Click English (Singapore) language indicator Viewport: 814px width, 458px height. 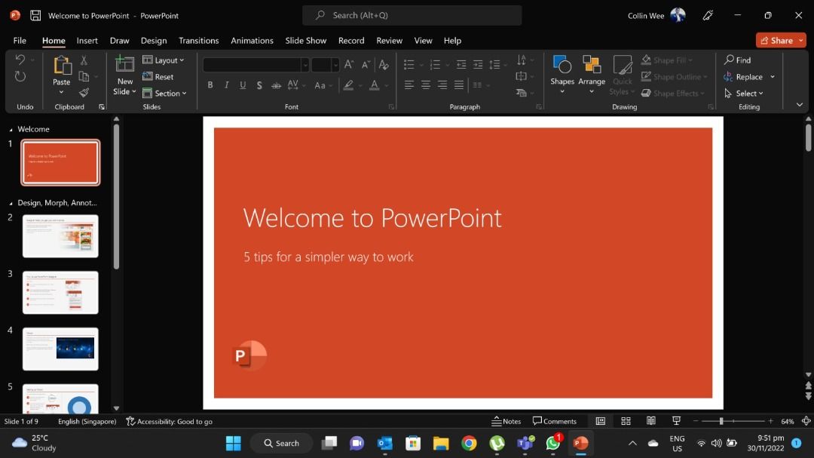(x=87, y=421)
